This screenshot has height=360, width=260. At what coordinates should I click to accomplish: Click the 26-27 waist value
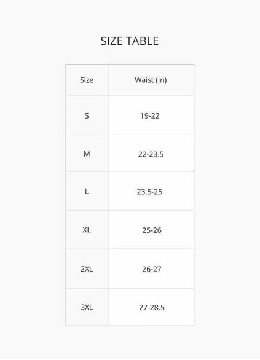[152, 269]
